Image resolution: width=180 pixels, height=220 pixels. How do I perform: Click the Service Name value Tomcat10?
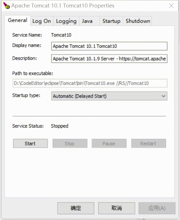(x=61, y=35)
